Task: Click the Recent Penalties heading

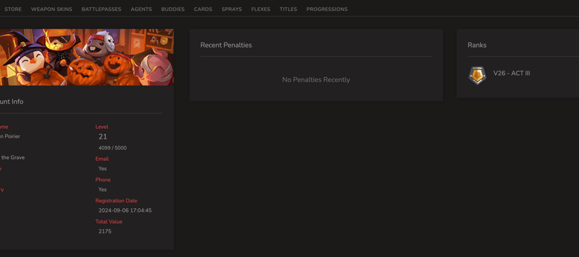Action: point(226,45)
